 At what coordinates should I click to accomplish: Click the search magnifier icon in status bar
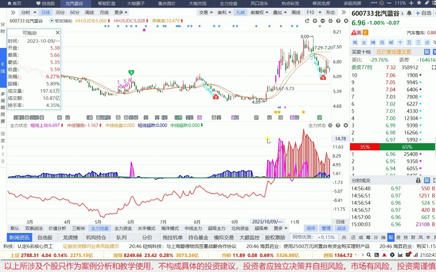tap(369, 255)
